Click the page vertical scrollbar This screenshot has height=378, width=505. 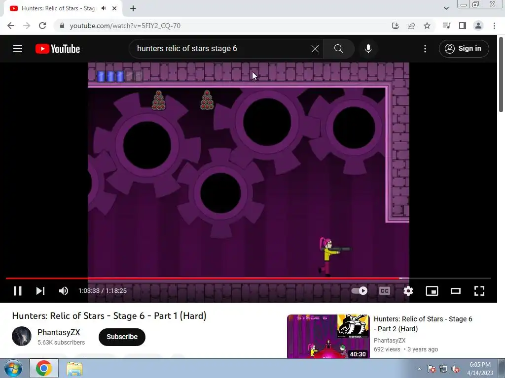tap(501, 75)
